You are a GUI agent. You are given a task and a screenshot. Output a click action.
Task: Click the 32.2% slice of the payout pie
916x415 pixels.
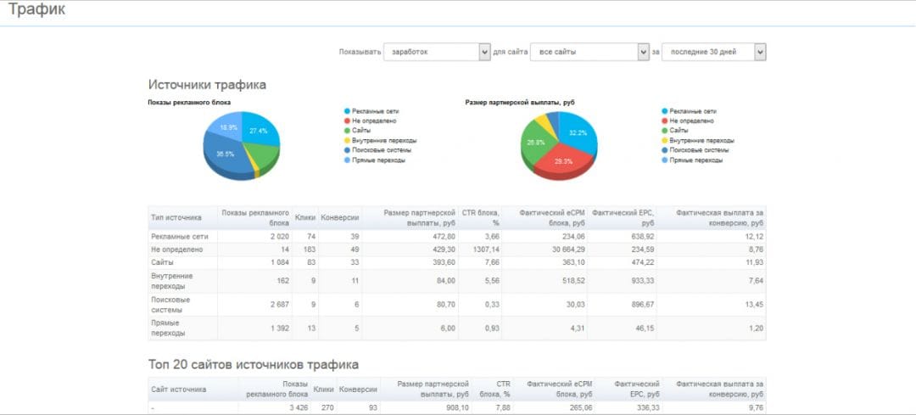[x=578, y=132]
